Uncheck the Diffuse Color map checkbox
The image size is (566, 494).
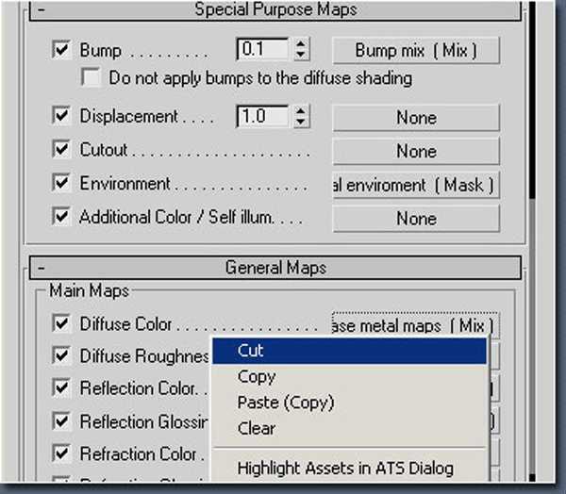tap(63, 324)
